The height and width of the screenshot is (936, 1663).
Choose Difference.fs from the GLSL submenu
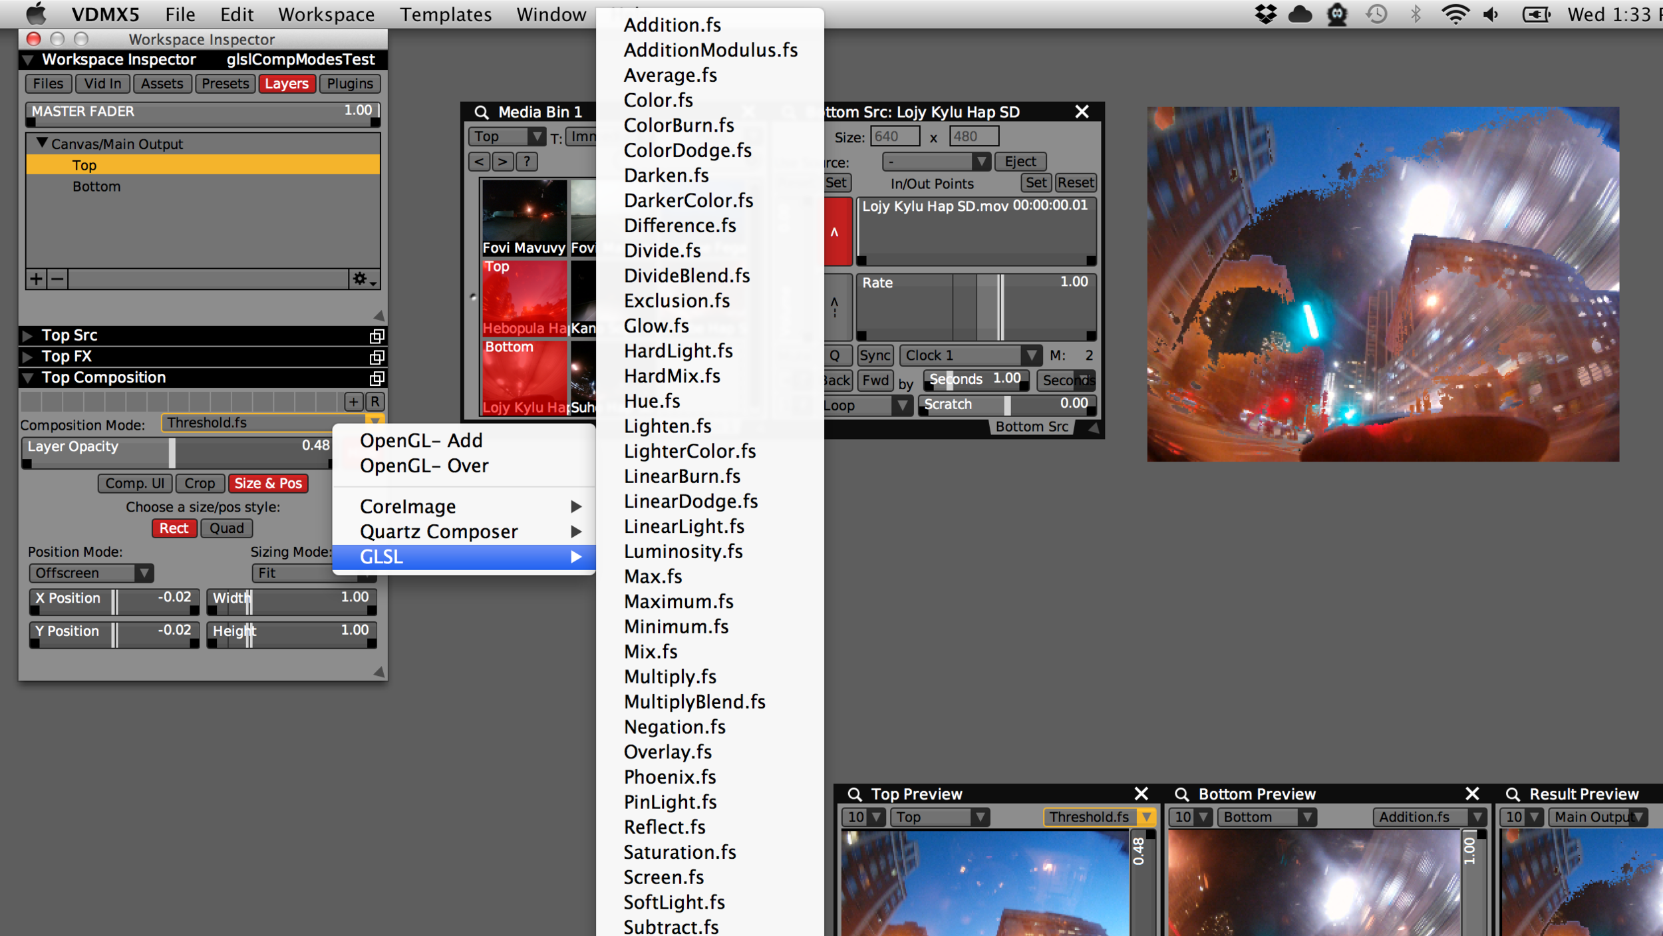pos(680,226)
